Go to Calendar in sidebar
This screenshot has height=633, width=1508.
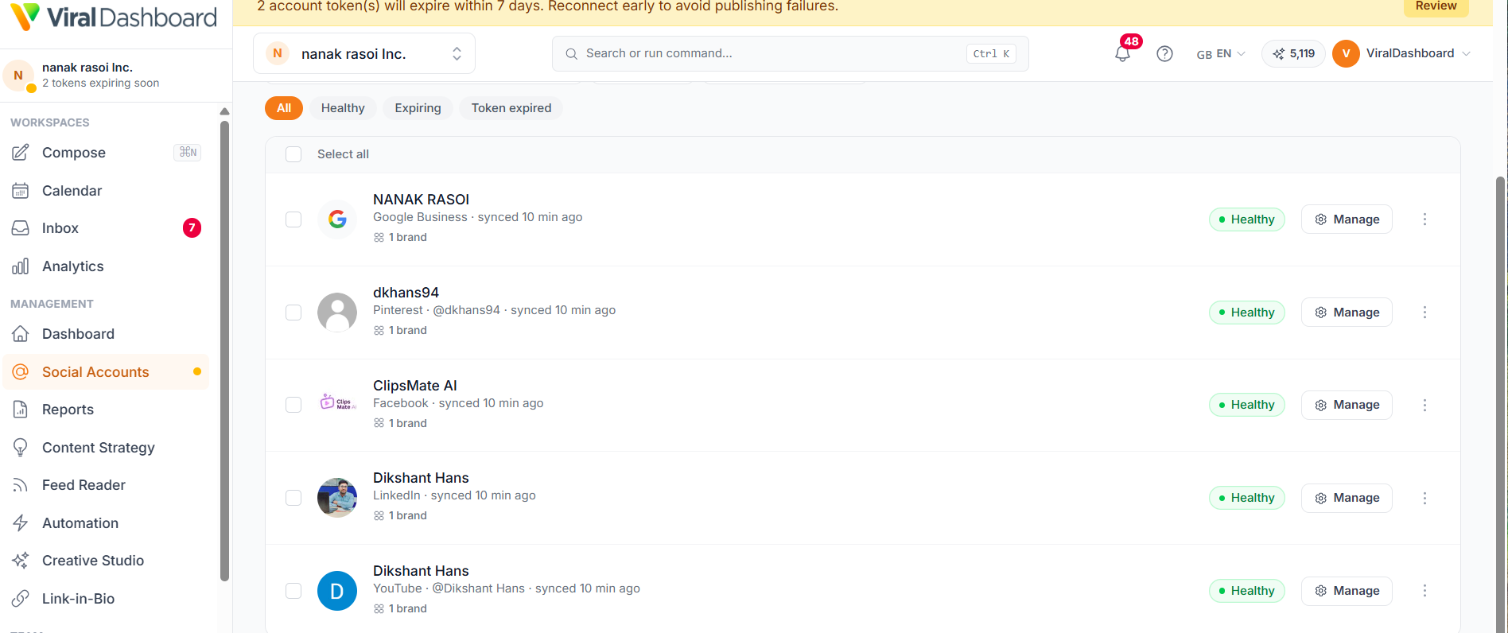(107, 191)
